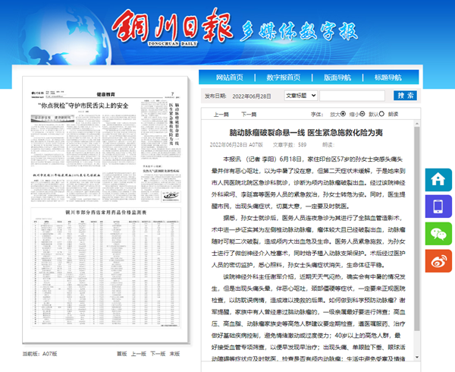
Task: Open the 文章标题 search type dropdown
Action: pos(301,96)
